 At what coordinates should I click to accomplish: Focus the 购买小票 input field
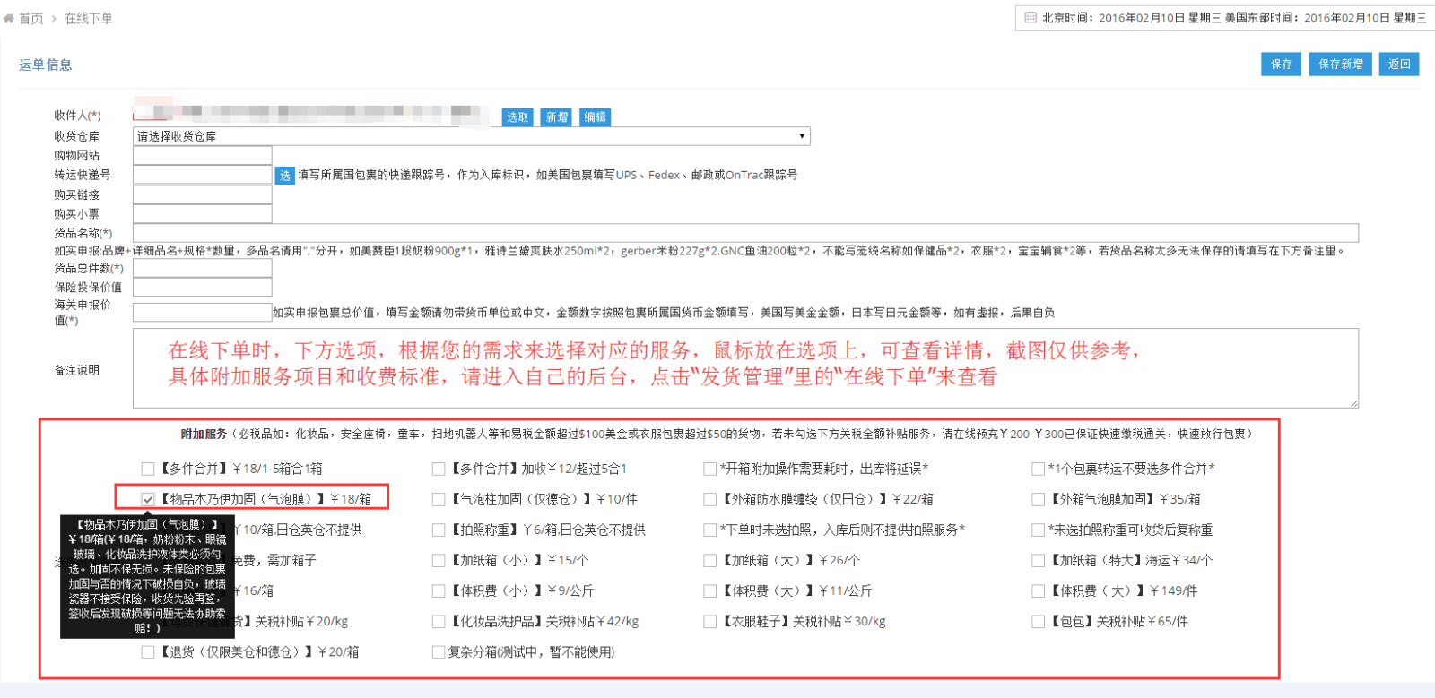pos(203,214)
